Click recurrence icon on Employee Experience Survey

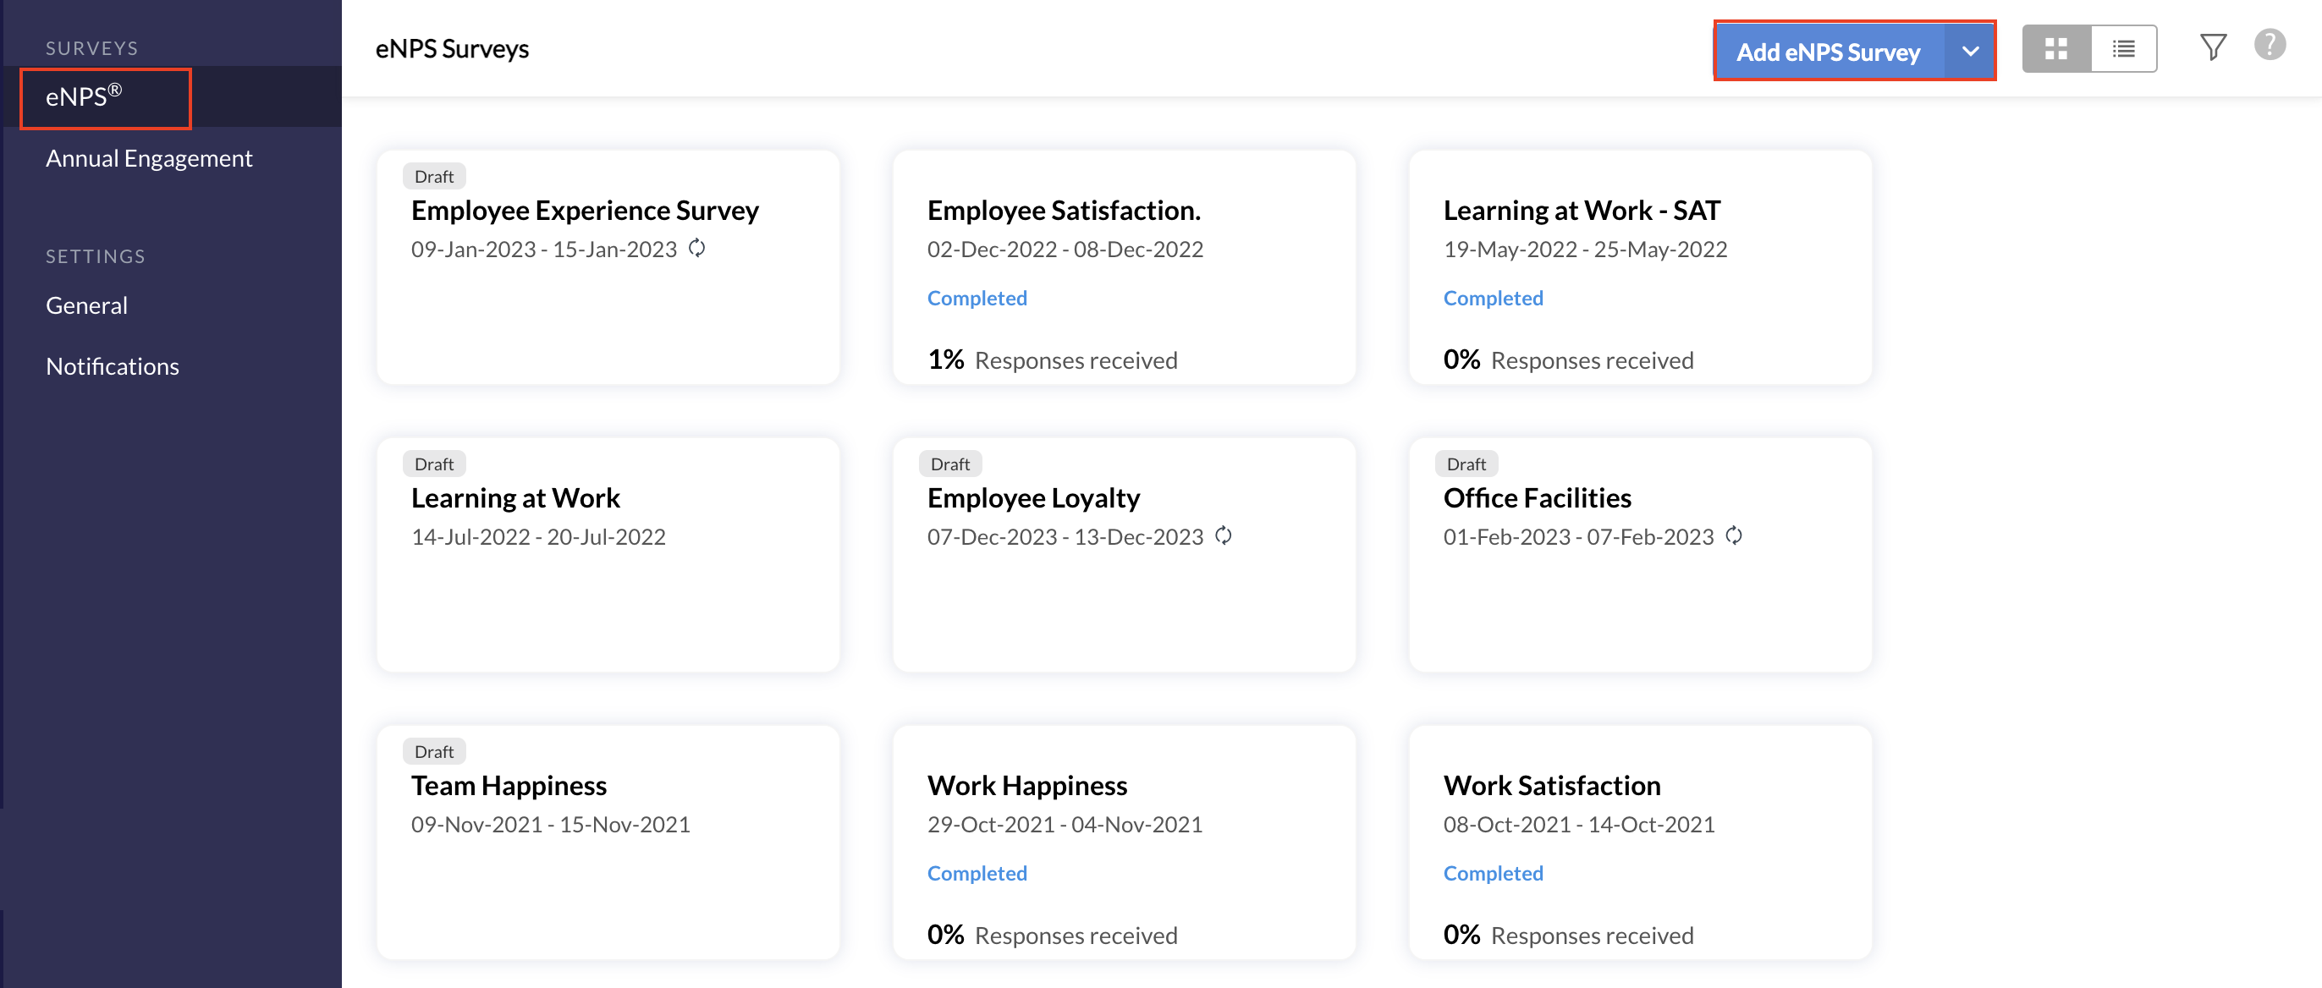[x=696, y=248]
